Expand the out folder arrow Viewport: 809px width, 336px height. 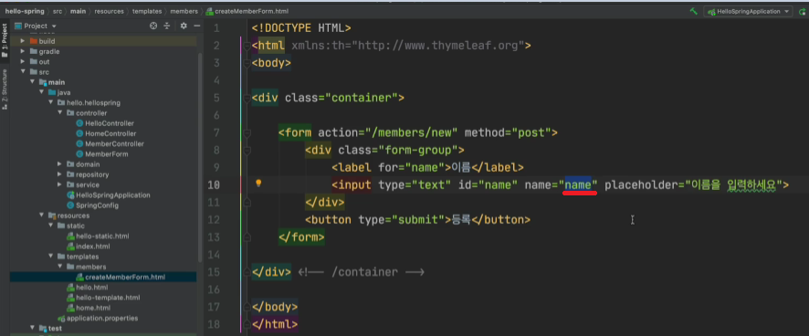click(x=22, y=61)
